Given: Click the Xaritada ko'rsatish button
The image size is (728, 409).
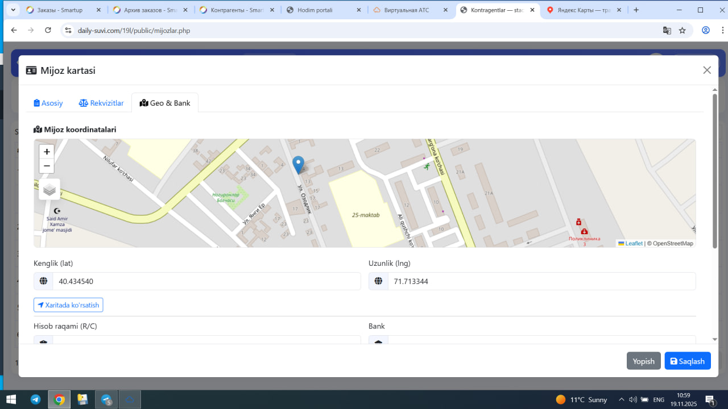Looking at the screenshot, I should pyautogui.click(x=68, y=305).
